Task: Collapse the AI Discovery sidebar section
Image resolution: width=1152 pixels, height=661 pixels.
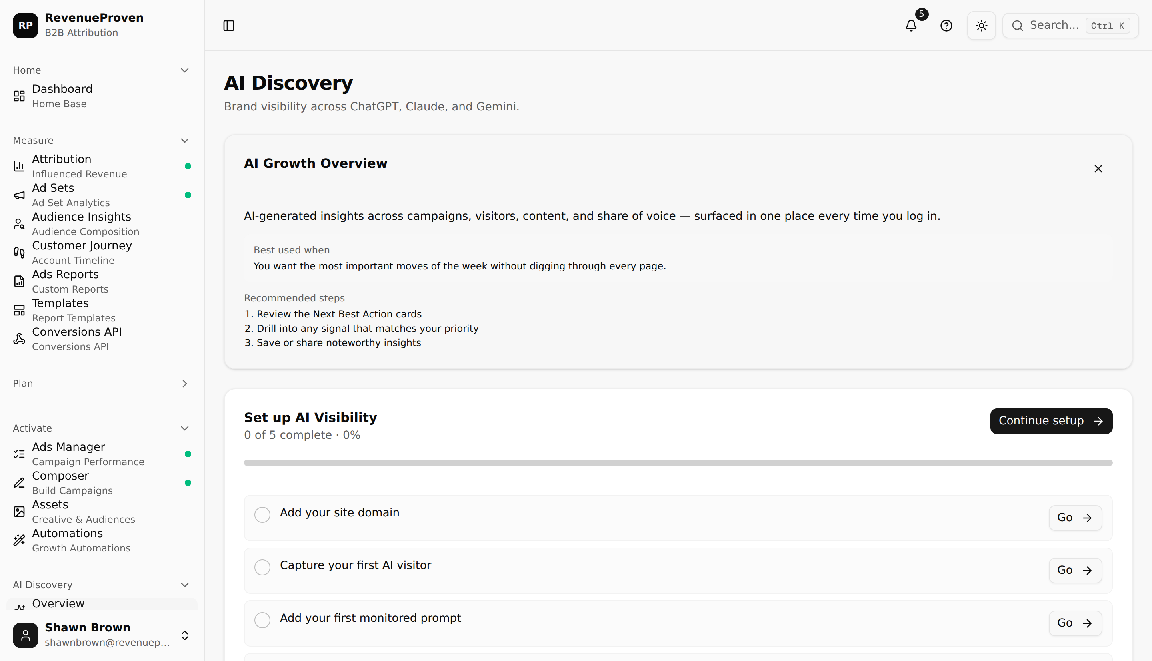Action: pyautogui.click(x=185, y=585)
